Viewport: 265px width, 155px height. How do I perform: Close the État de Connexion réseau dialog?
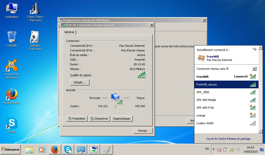tap(152, 25)
